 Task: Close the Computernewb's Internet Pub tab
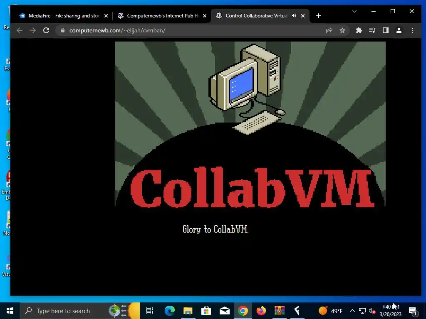point(205,16)
